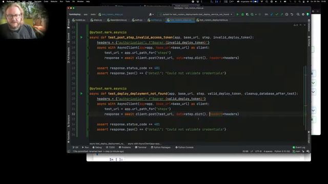Select the '4 spaces' indent status item

pos(268,151)
